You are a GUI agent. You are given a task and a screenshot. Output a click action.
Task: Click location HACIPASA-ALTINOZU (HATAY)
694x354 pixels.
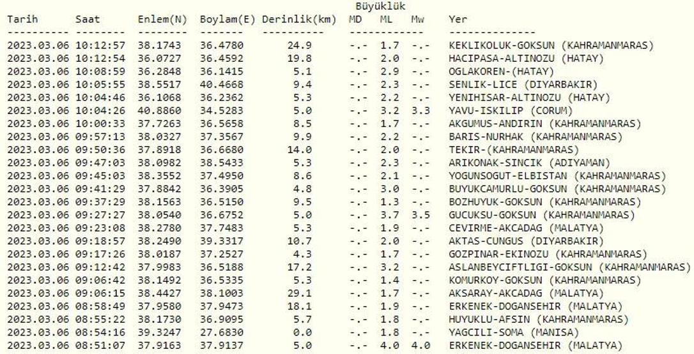click(x=527, y=58)
